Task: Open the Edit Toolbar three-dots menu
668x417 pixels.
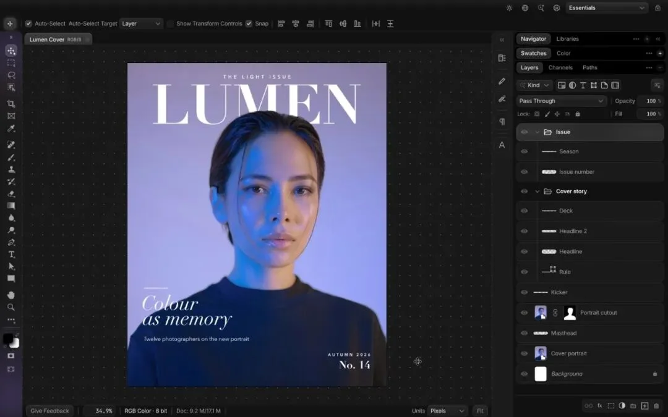Action: point(11,319)
